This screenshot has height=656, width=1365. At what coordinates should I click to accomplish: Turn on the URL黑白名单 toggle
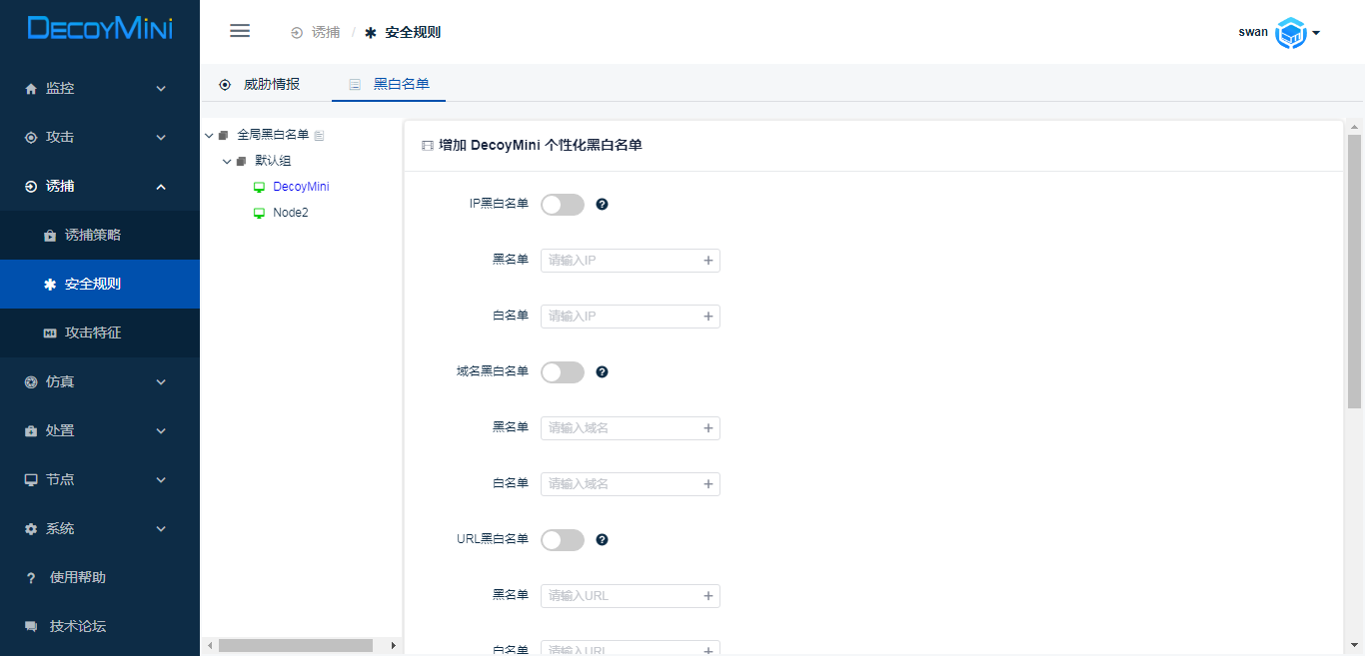tap(562, 540)
